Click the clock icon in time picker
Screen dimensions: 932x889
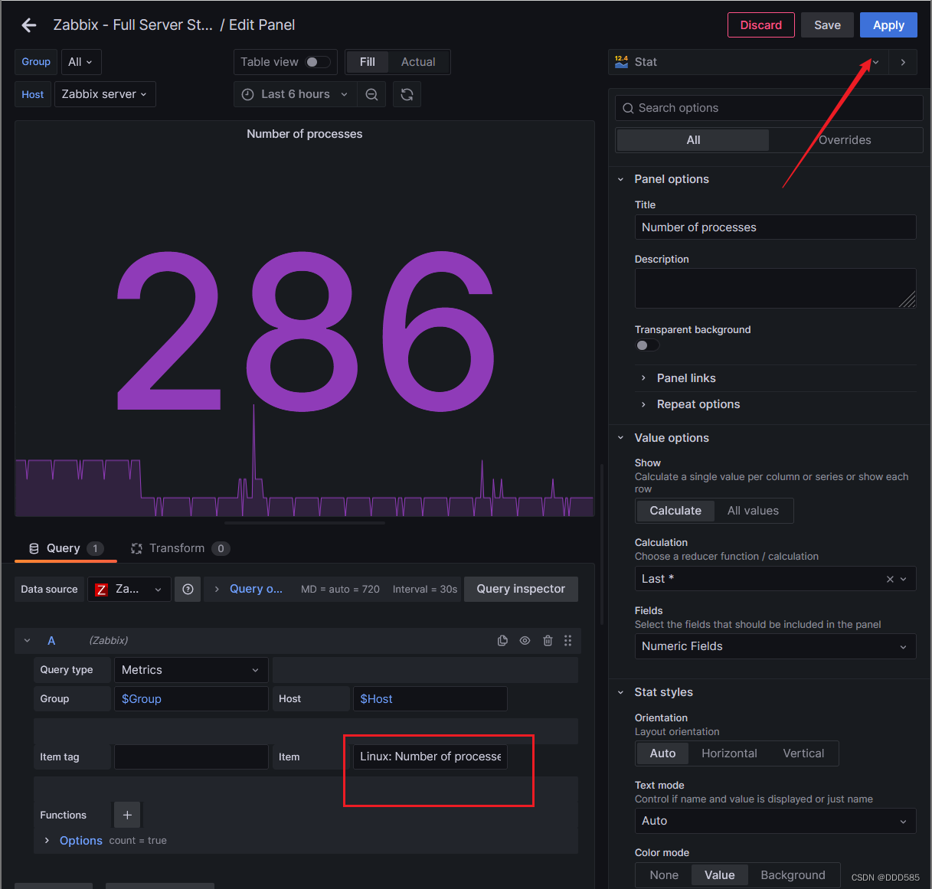[x=247, y=94]
